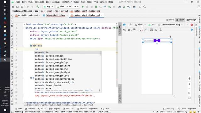Open the Event Log
Screen dimensions: 201x113
(x=169, y=109)
